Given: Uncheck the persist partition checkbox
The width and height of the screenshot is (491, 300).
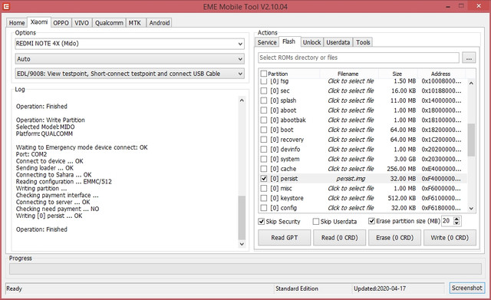Looking at the screenshot, I should [x=264, y=179].
